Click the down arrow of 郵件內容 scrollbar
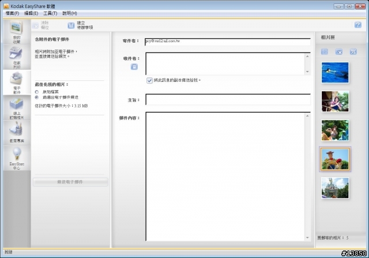 [307, 238]
